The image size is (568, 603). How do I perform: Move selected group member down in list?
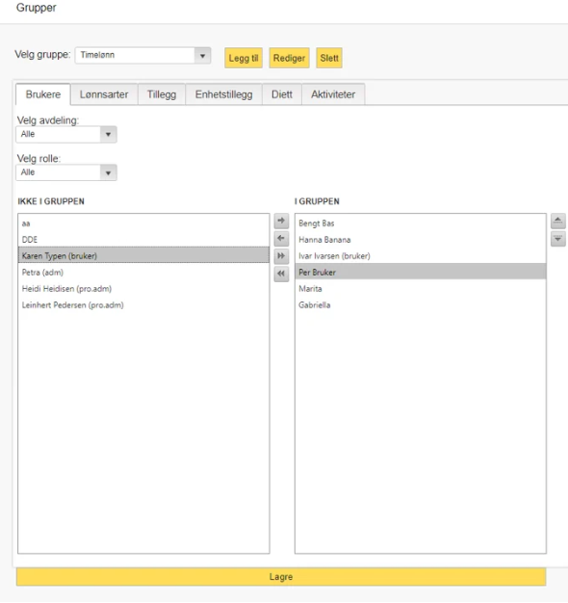pyautogui.click(x=558, y=239)
